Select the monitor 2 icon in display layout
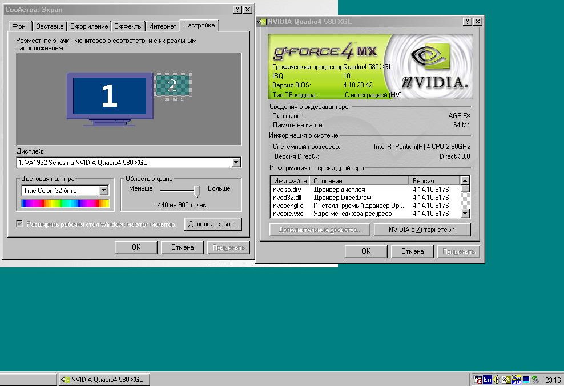The image size is (564, 386). 172,86
